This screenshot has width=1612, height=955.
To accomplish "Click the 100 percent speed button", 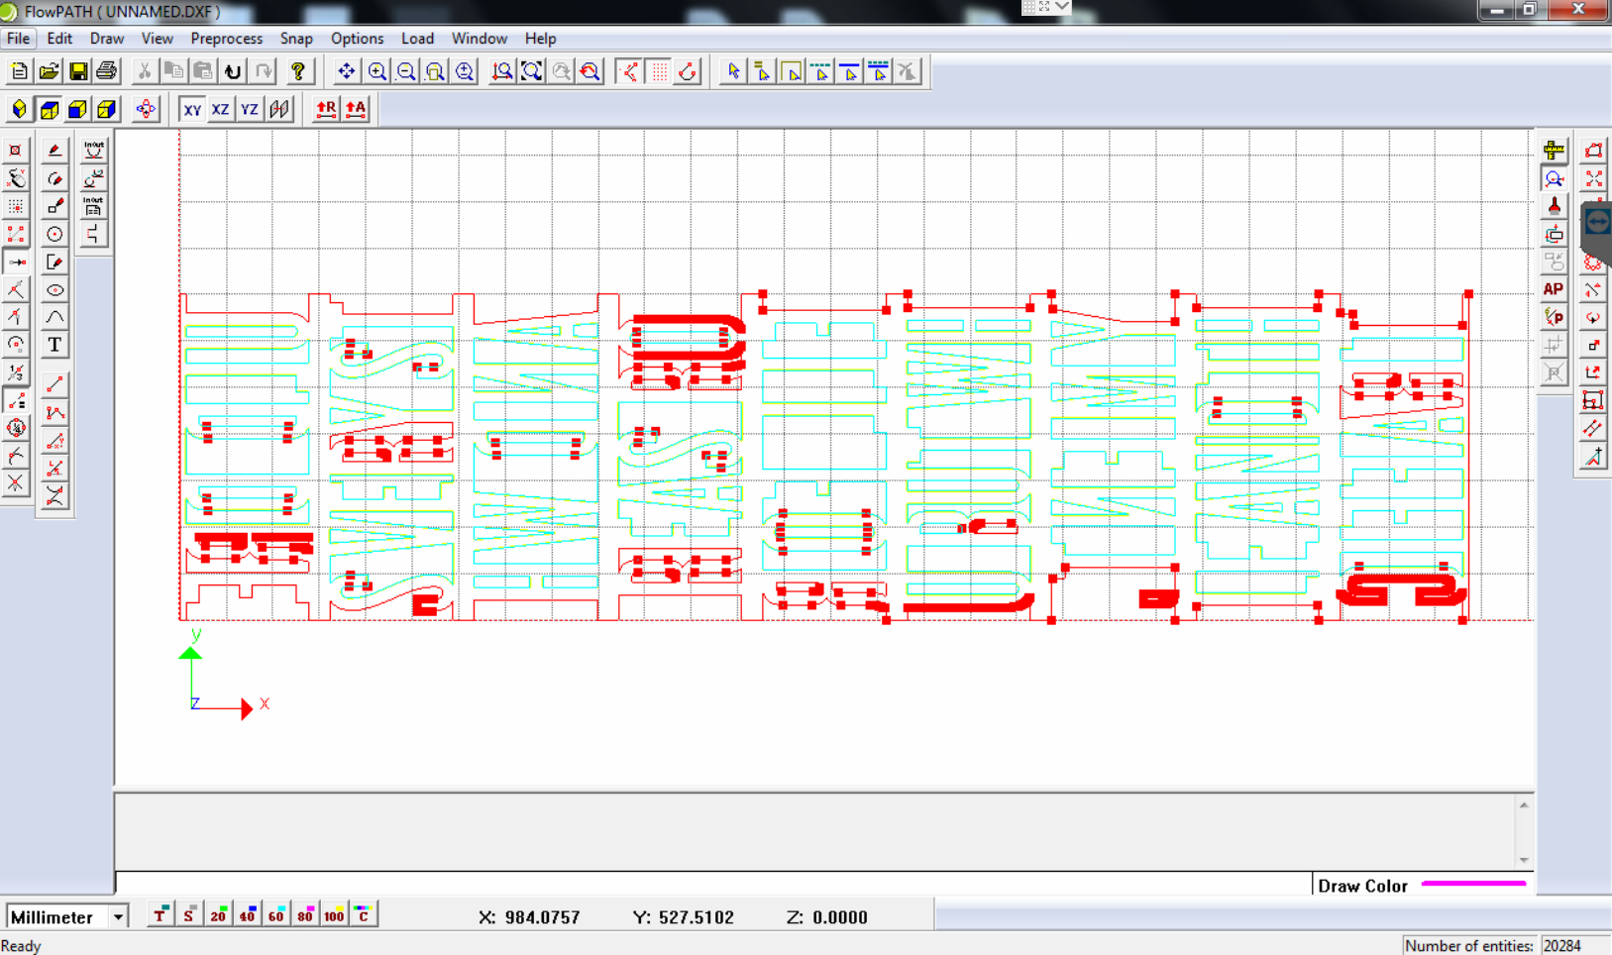I will point(334,915).
